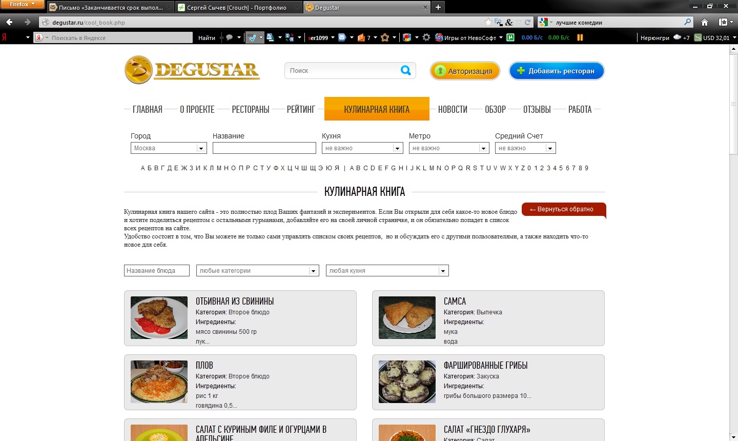Viewport: 738px width, 441px height.
Task: Click the browser Forward arrow
Action: click(28, 22)
